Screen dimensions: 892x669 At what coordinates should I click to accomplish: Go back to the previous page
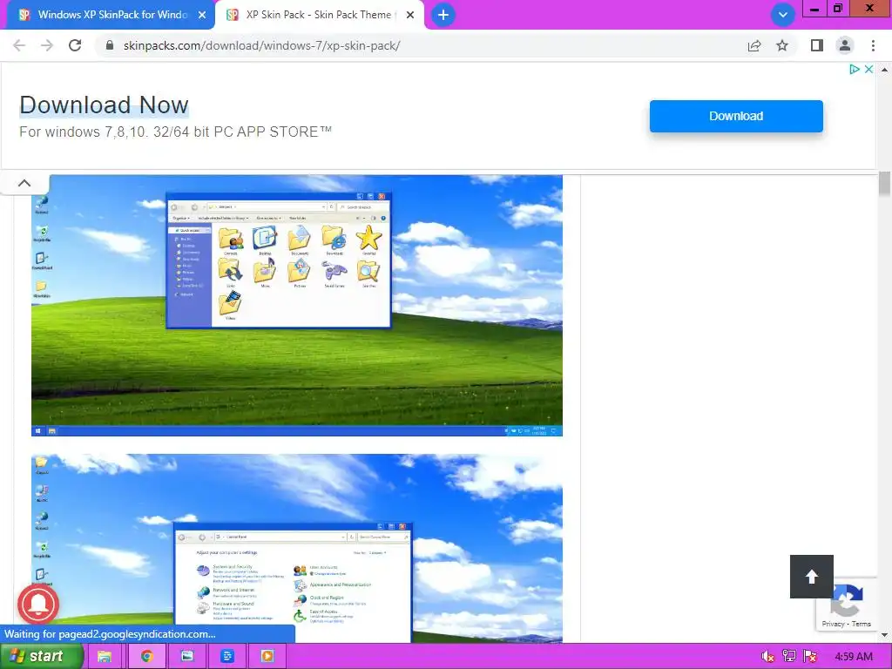click(x=19, y=45)
